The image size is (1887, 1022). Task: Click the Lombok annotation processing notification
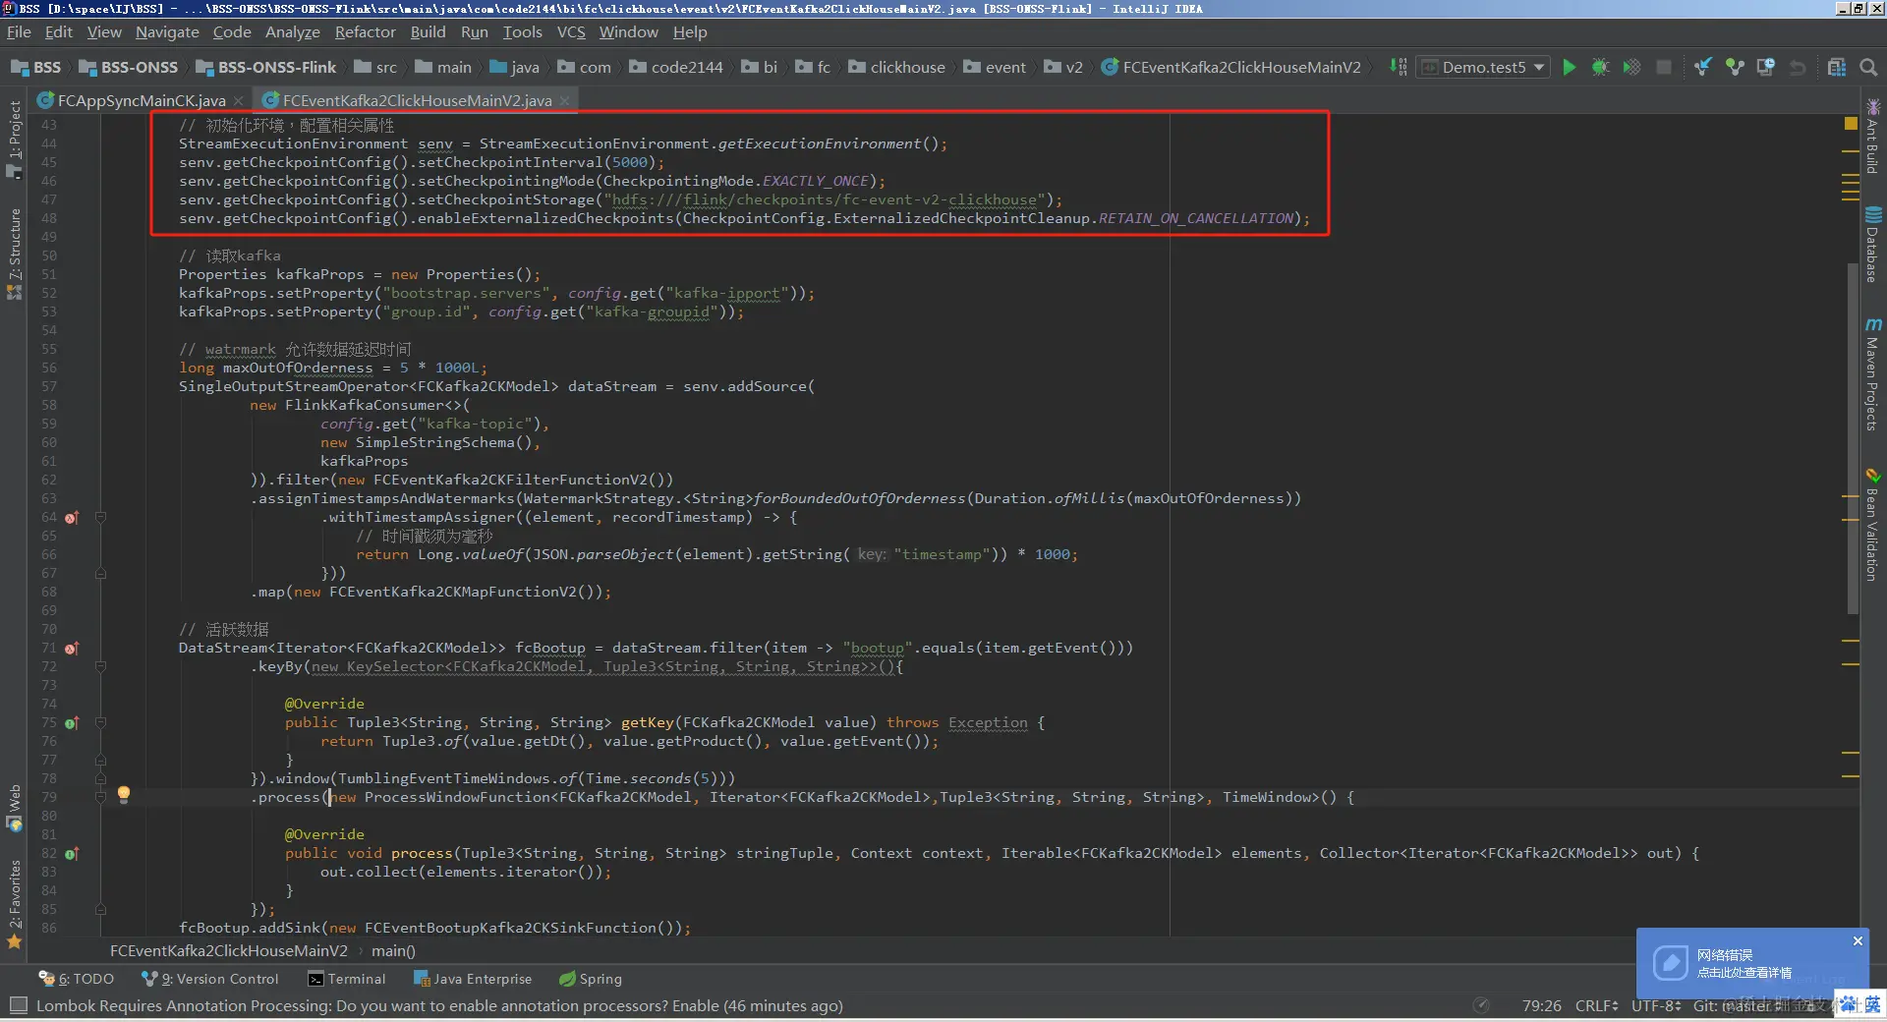pos(439,1005)
